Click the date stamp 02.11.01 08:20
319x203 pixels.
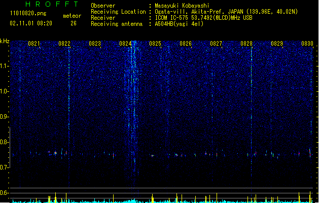click(x=31, y=23)
